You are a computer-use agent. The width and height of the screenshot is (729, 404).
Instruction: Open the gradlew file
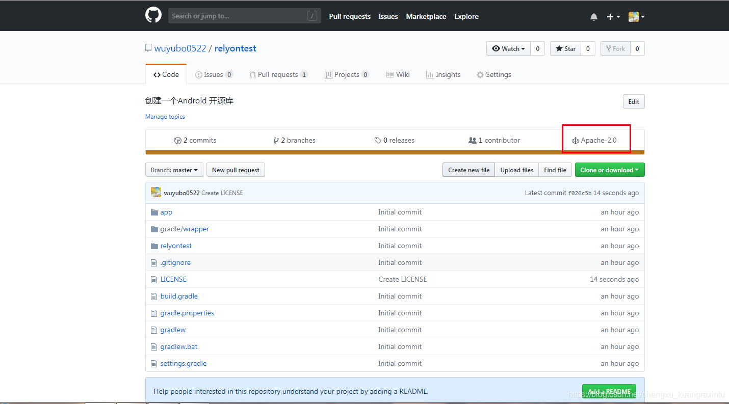click(x=173, y=330)
